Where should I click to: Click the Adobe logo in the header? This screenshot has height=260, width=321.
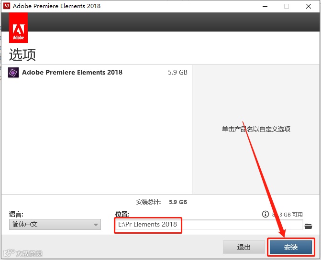coord(19,28)
